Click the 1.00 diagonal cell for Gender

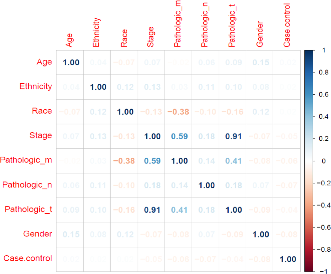click(261, 235)
